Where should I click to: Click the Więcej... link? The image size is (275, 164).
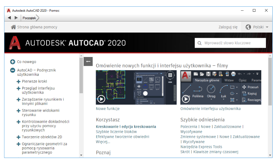tap(103, 142)
